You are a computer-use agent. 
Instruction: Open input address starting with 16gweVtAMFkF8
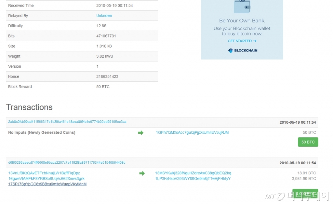[46, 179]
